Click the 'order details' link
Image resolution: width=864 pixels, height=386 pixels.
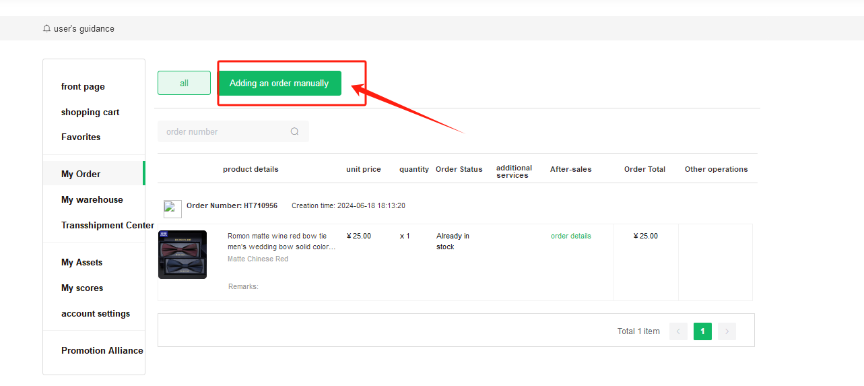pos(570,236)
